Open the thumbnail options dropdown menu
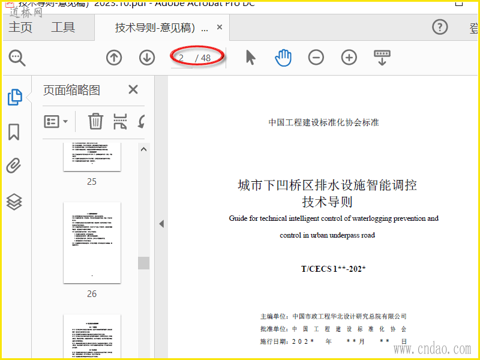This screenshot has width=480, height=360. pyautogui.click(x=56, y=122)
